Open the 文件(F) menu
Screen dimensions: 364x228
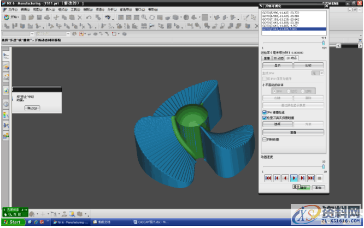[x=12, y=10]
